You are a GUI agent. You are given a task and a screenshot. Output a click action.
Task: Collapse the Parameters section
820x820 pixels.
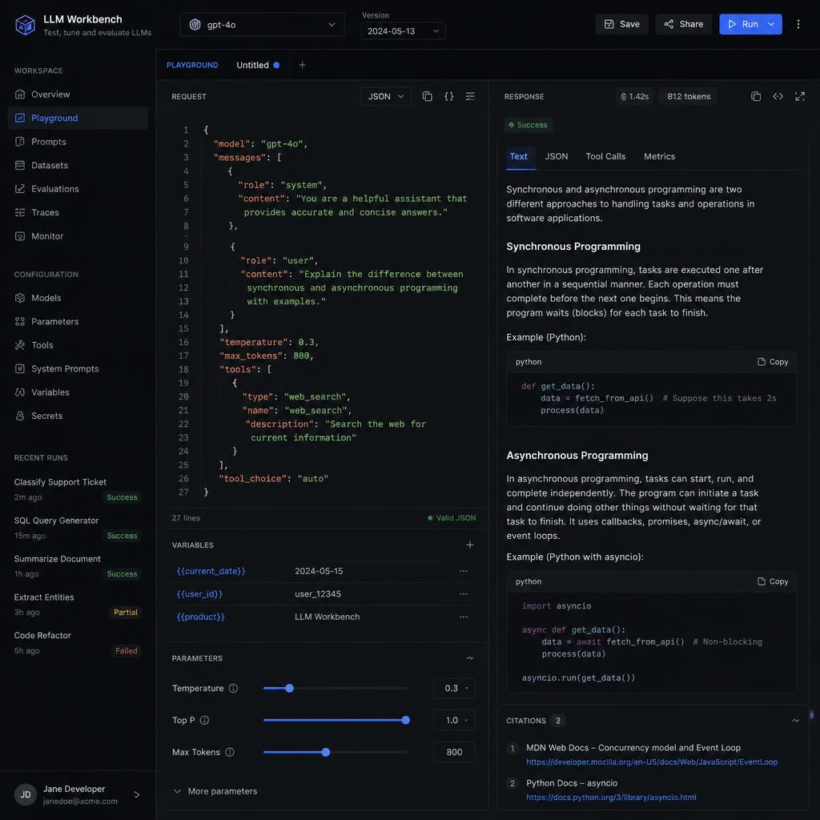[469, 658]
